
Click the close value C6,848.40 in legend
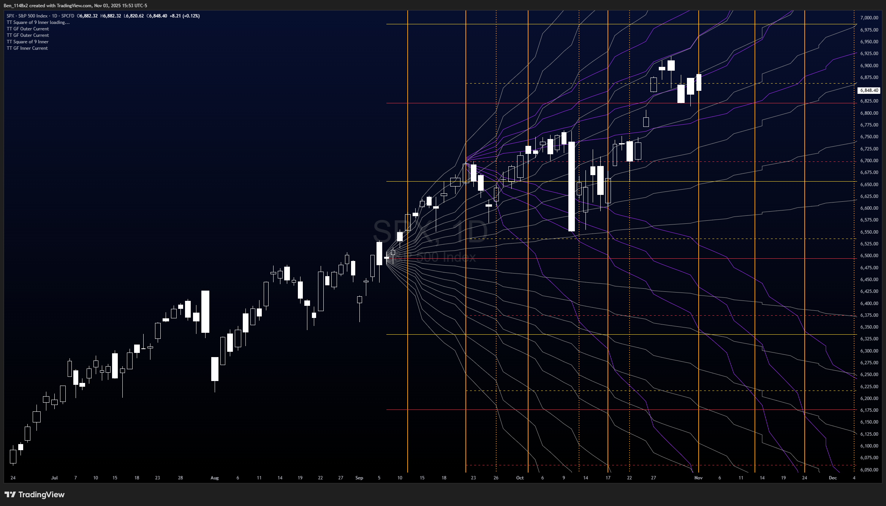pyautogui.click(x=157, y=16)
